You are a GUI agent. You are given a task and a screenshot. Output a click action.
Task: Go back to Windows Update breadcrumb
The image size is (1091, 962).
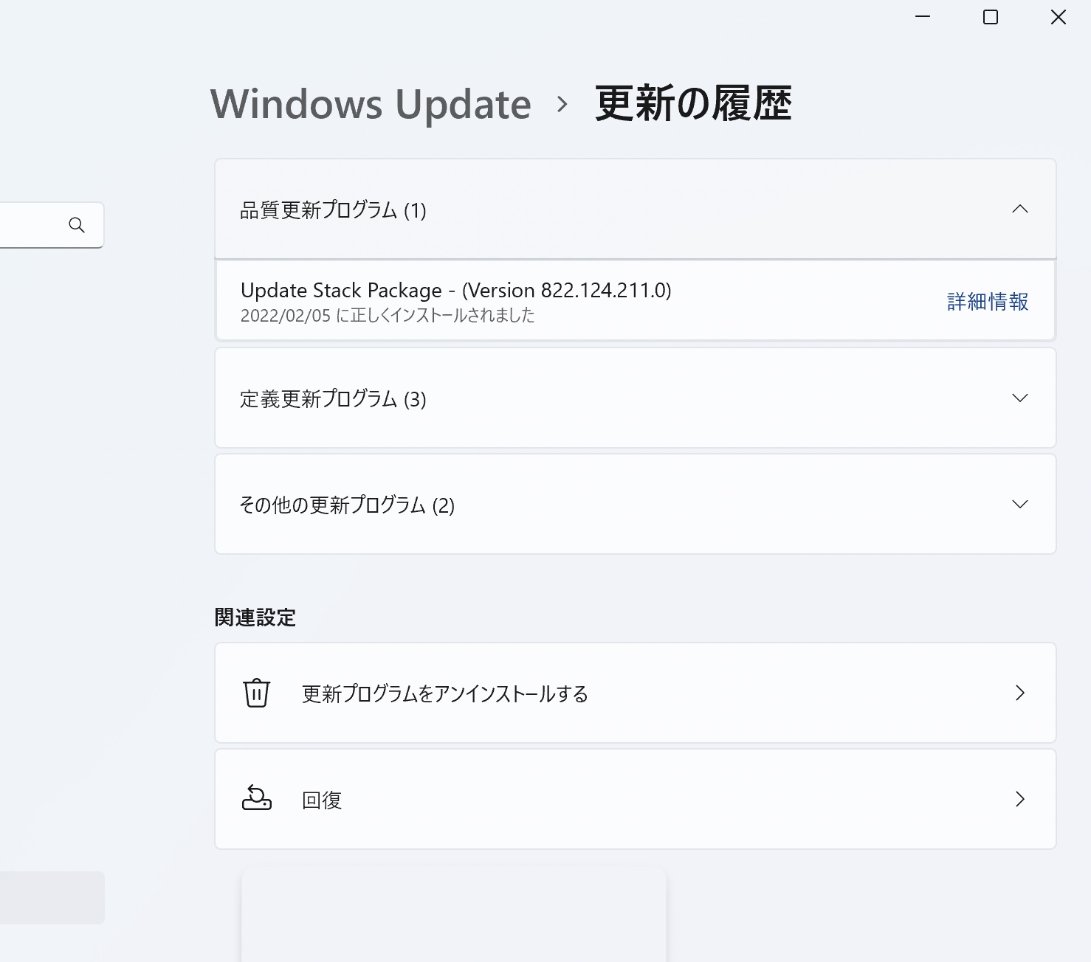pos(371,104)
